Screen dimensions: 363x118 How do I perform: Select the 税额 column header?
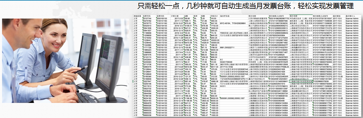[x=203, y=16]
